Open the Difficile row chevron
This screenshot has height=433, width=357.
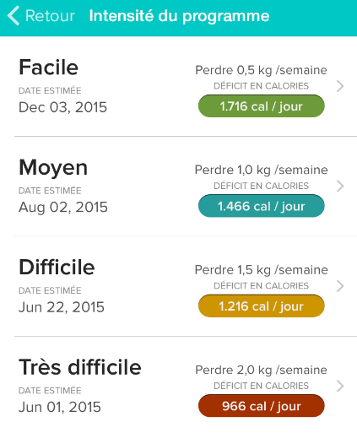340,286
